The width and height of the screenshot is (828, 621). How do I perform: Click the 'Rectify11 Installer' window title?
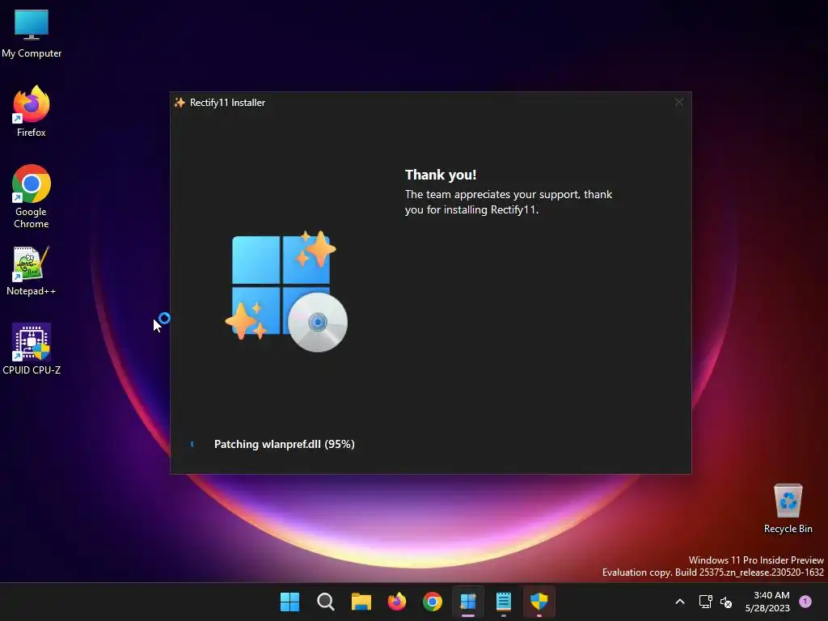[x=227, y=103]
